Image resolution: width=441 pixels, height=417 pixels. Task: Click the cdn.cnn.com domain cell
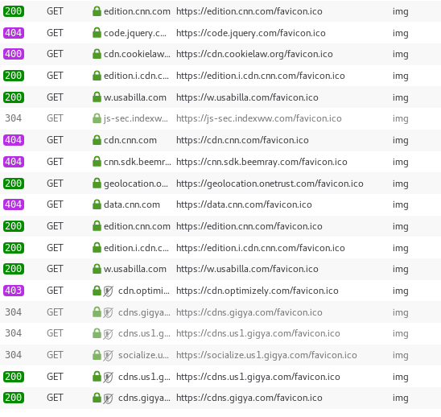130,140
